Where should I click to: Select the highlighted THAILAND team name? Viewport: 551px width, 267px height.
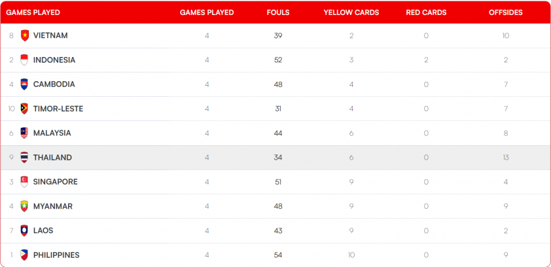pos(53,158)
